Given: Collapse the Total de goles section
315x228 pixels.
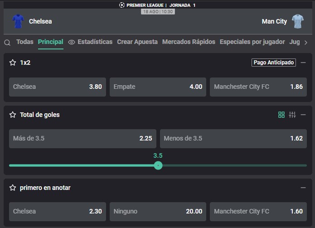Looking at the screenshot, I should point(303,115).
